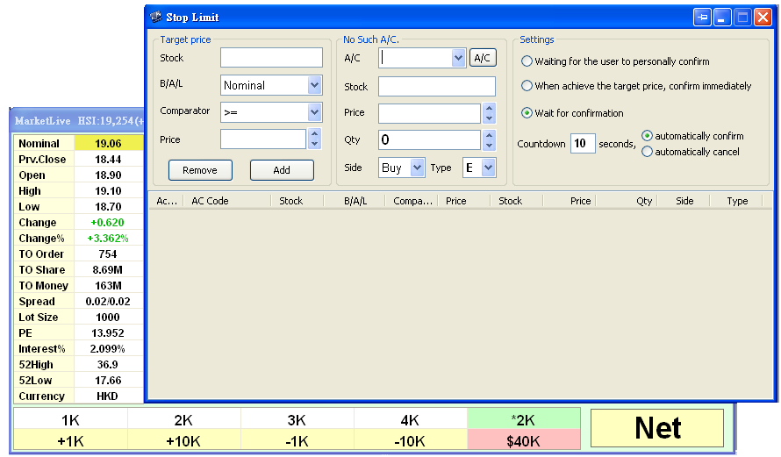Click the Stop Limit app icon in title bar
Image resolution: width=781 pixels, height=457 pixels.
pyautogui.click(x=155, y=18)
